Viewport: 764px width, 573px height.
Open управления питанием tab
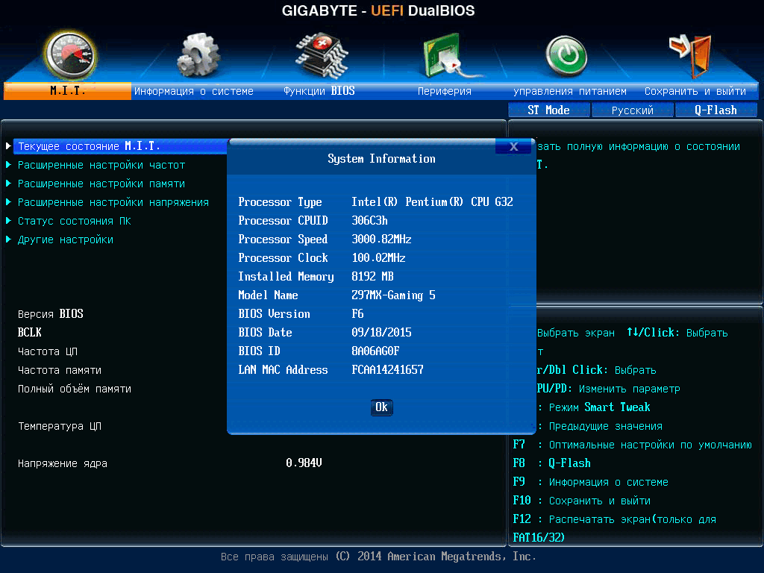pyautogui.click(x=569, y=91)
